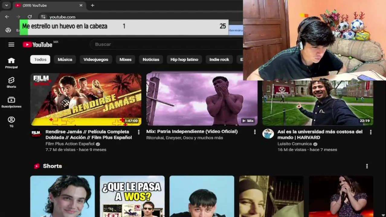
Task: Go back in the browser
Action: [x=7, y=17]
